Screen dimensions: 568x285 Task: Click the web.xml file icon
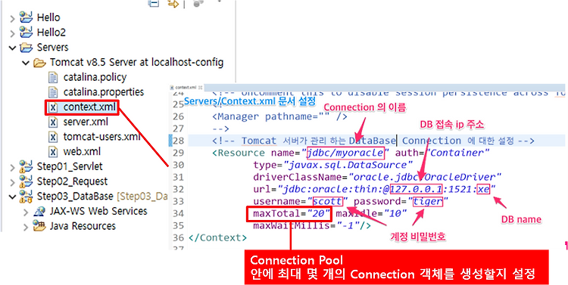pos(53,152)
